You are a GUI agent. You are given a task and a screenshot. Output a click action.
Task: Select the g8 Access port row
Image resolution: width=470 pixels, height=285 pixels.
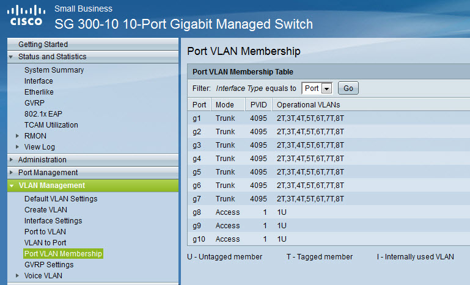[x=329, y=212]
